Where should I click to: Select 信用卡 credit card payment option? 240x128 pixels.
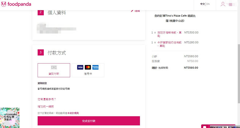tap(88, 70)
